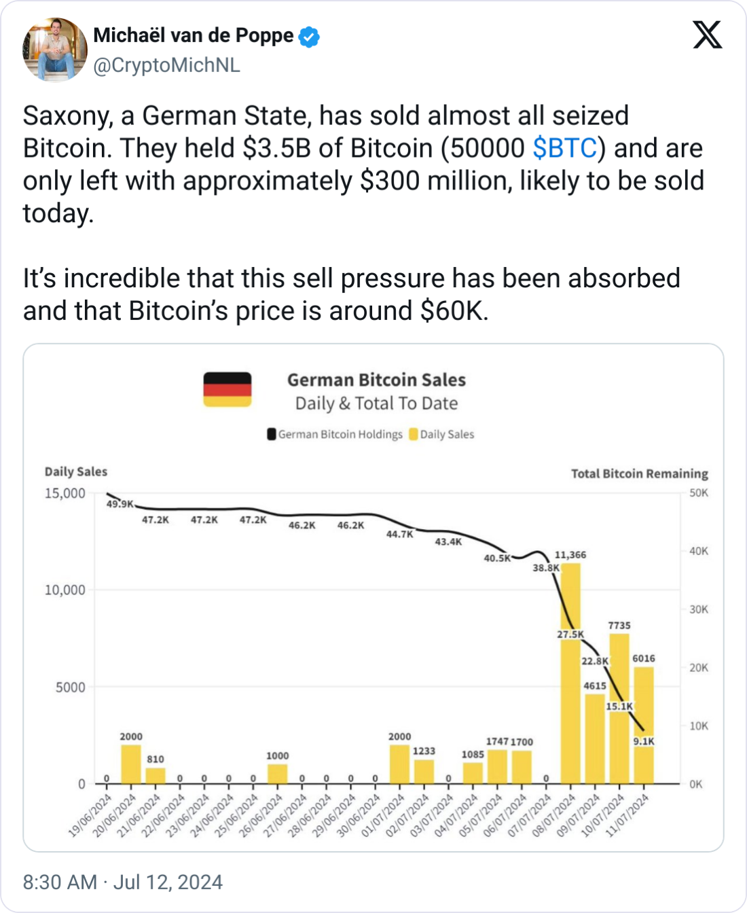Image resolution: width=747 pixels, height=913 pixels.
Task: Click the blue verified checkmark badge
Action: (309, 37)
